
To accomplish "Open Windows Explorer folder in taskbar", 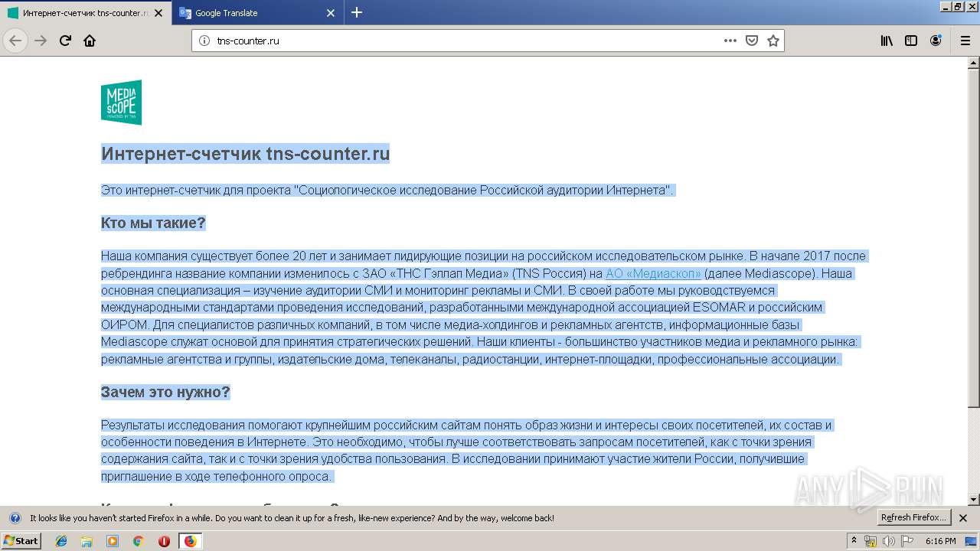I will click(87, 541).
